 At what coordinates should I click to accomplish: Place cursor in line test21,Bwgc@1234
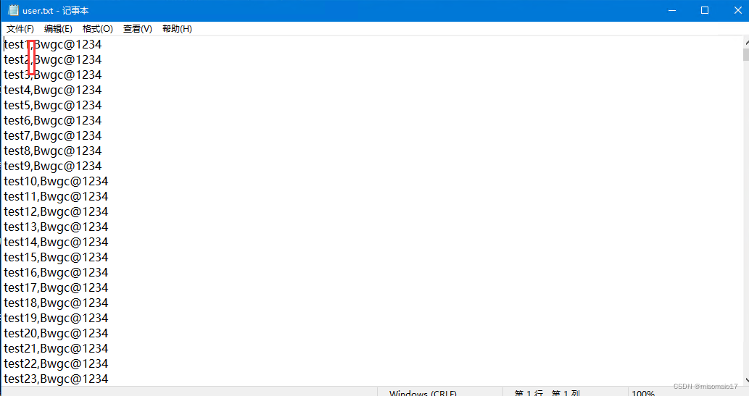coord(56,349)
